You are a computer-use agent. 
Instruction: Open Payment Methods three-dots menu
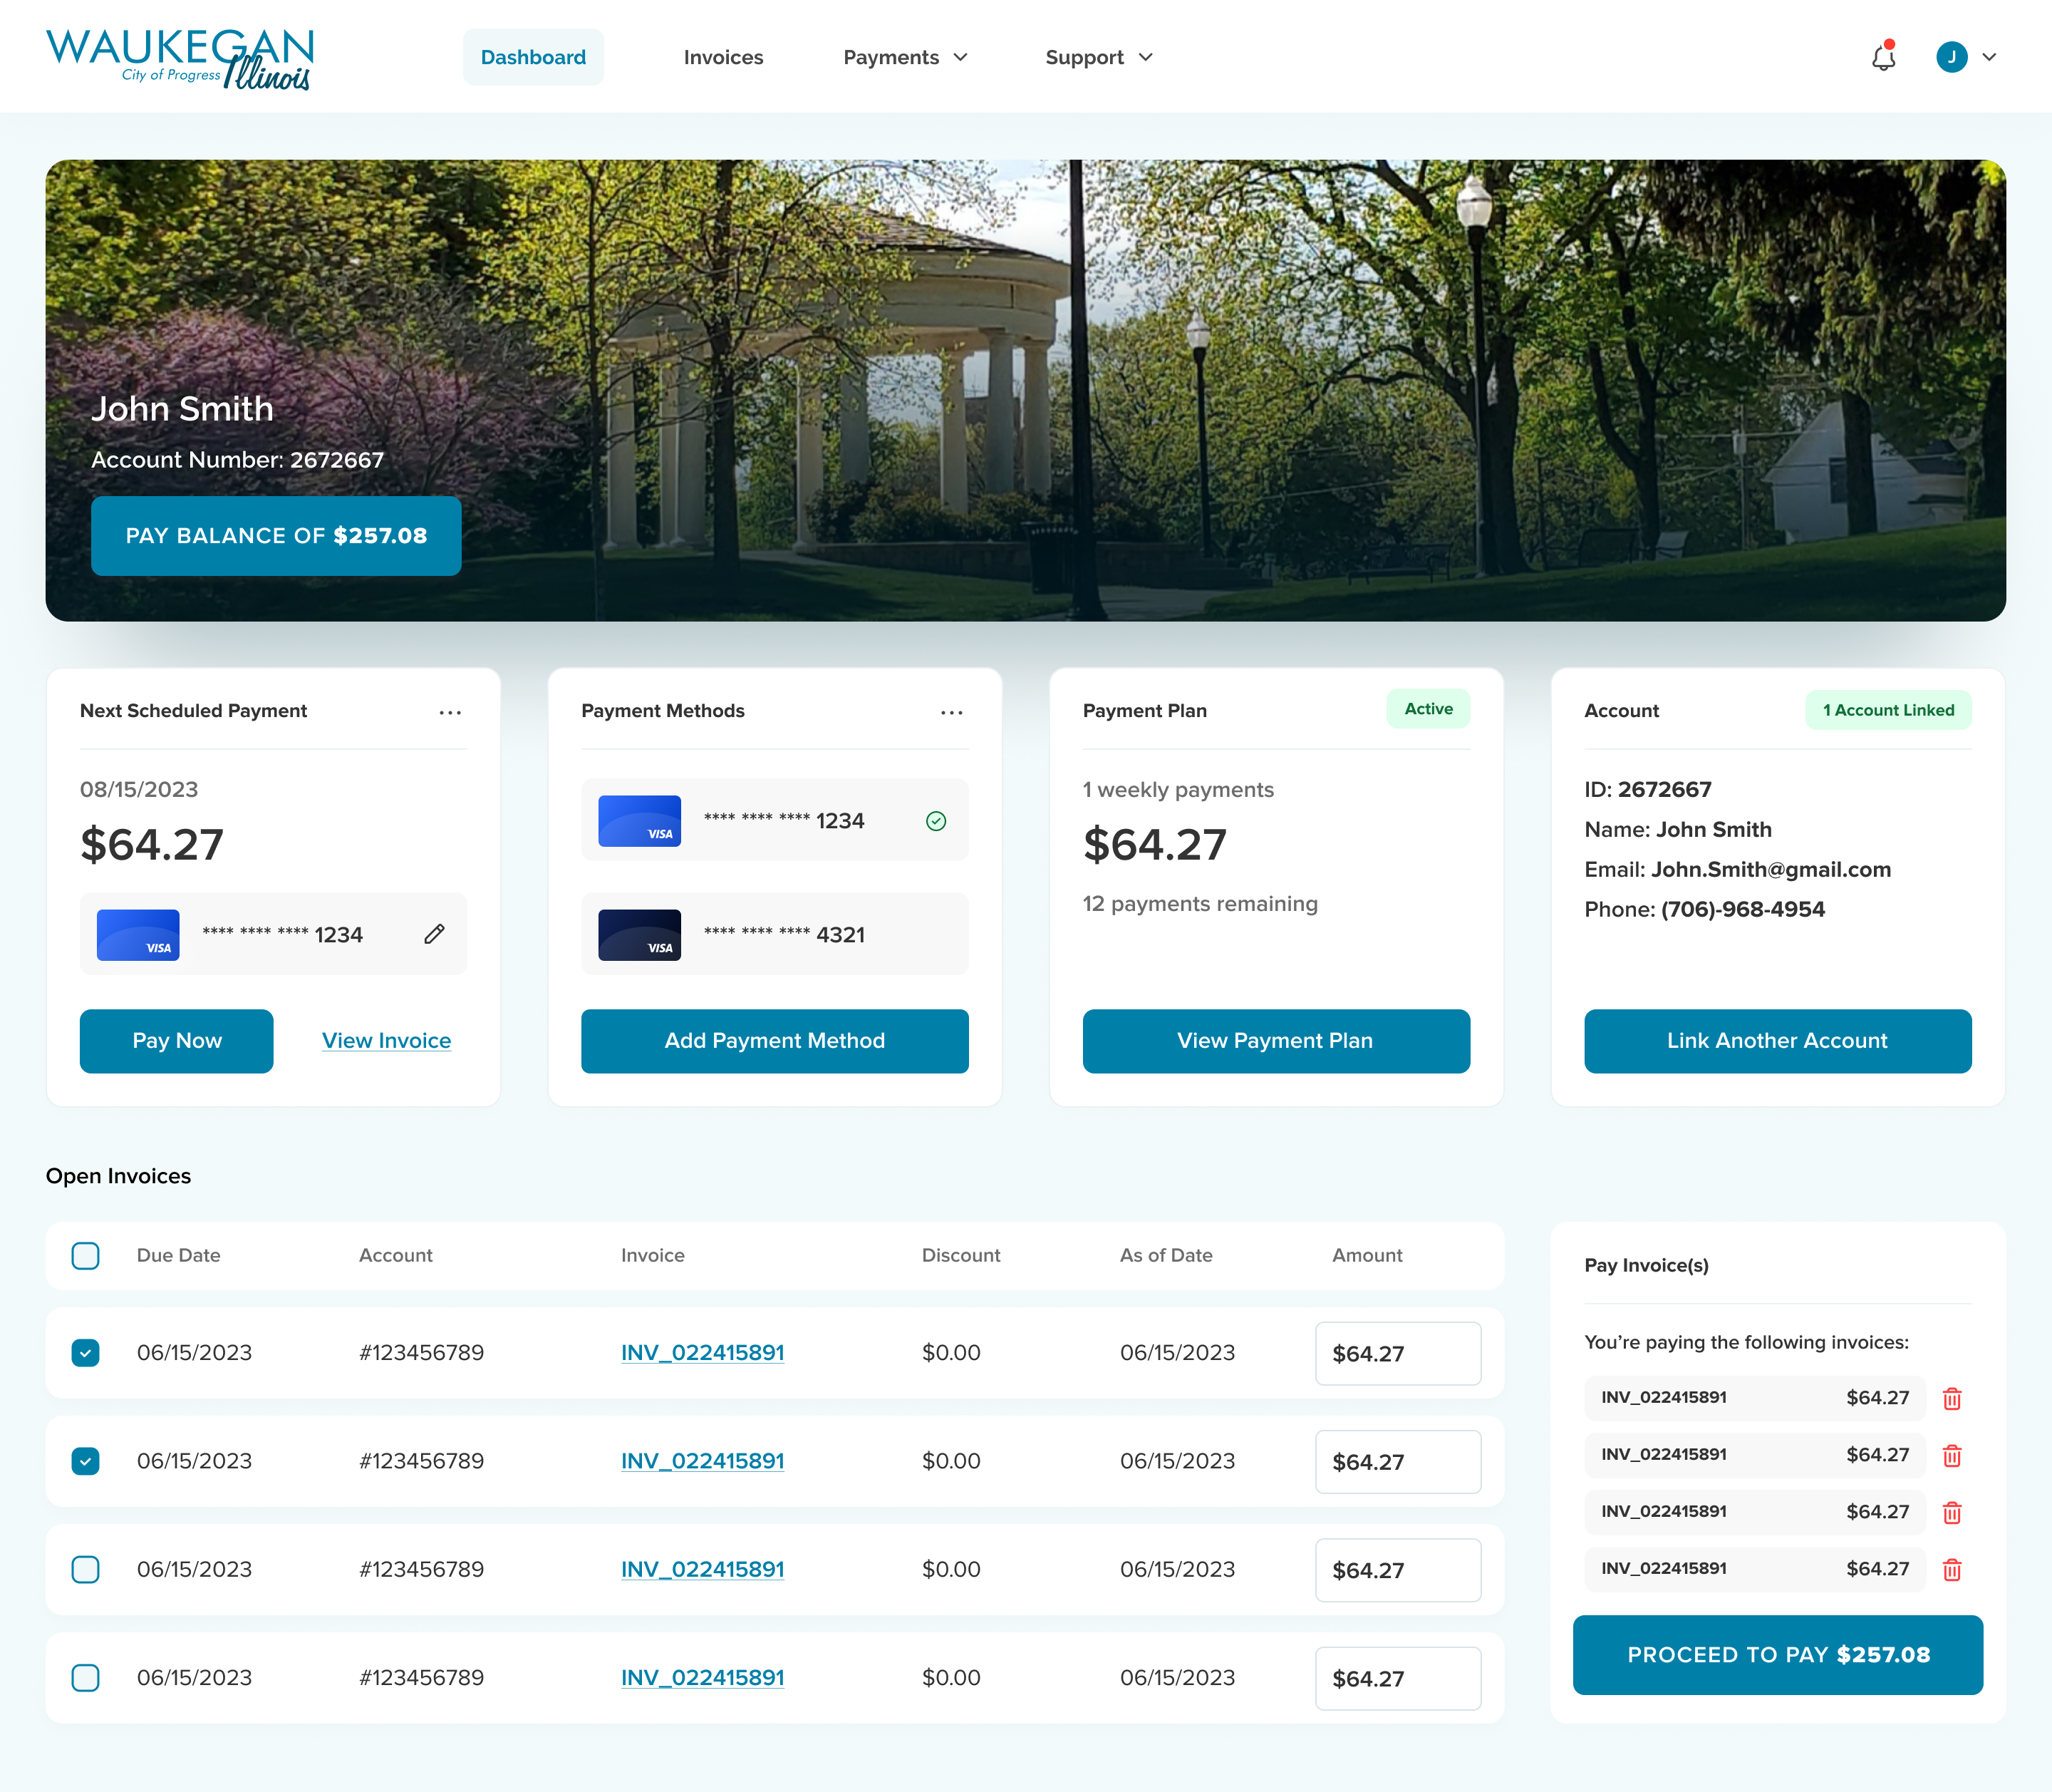[x=951, y=712]
